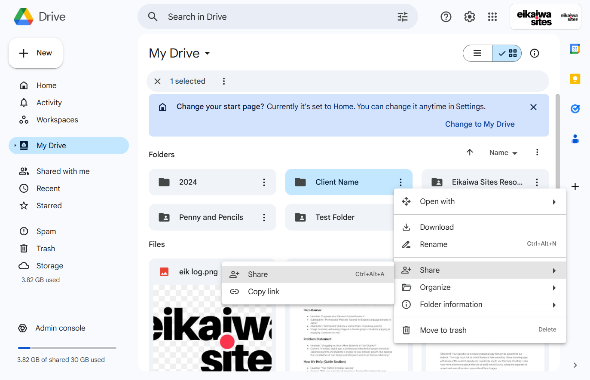The width and height of the screenshot is (590, 380).
Task: Open the Help support icon
Action: [x=446, y=17]
